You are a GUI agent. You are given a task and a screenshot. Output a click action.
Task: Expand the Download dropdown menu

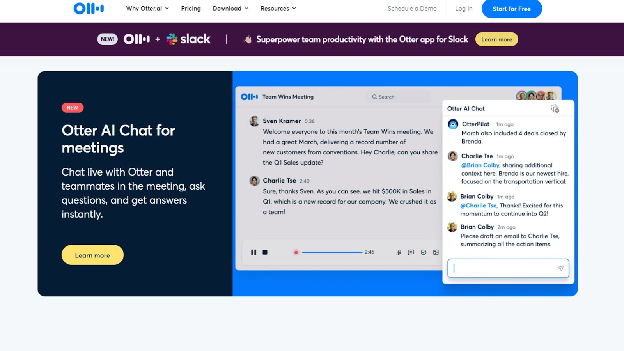230,9
